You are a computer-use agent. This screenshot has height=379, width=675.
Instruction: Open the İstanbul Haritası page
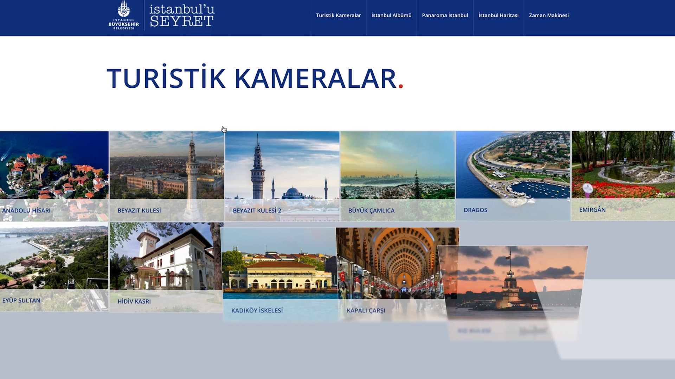coord(499,15)
